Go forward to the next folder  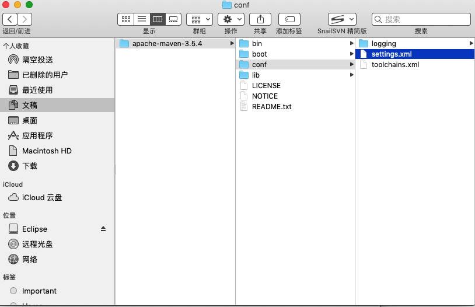click(25, 19)
